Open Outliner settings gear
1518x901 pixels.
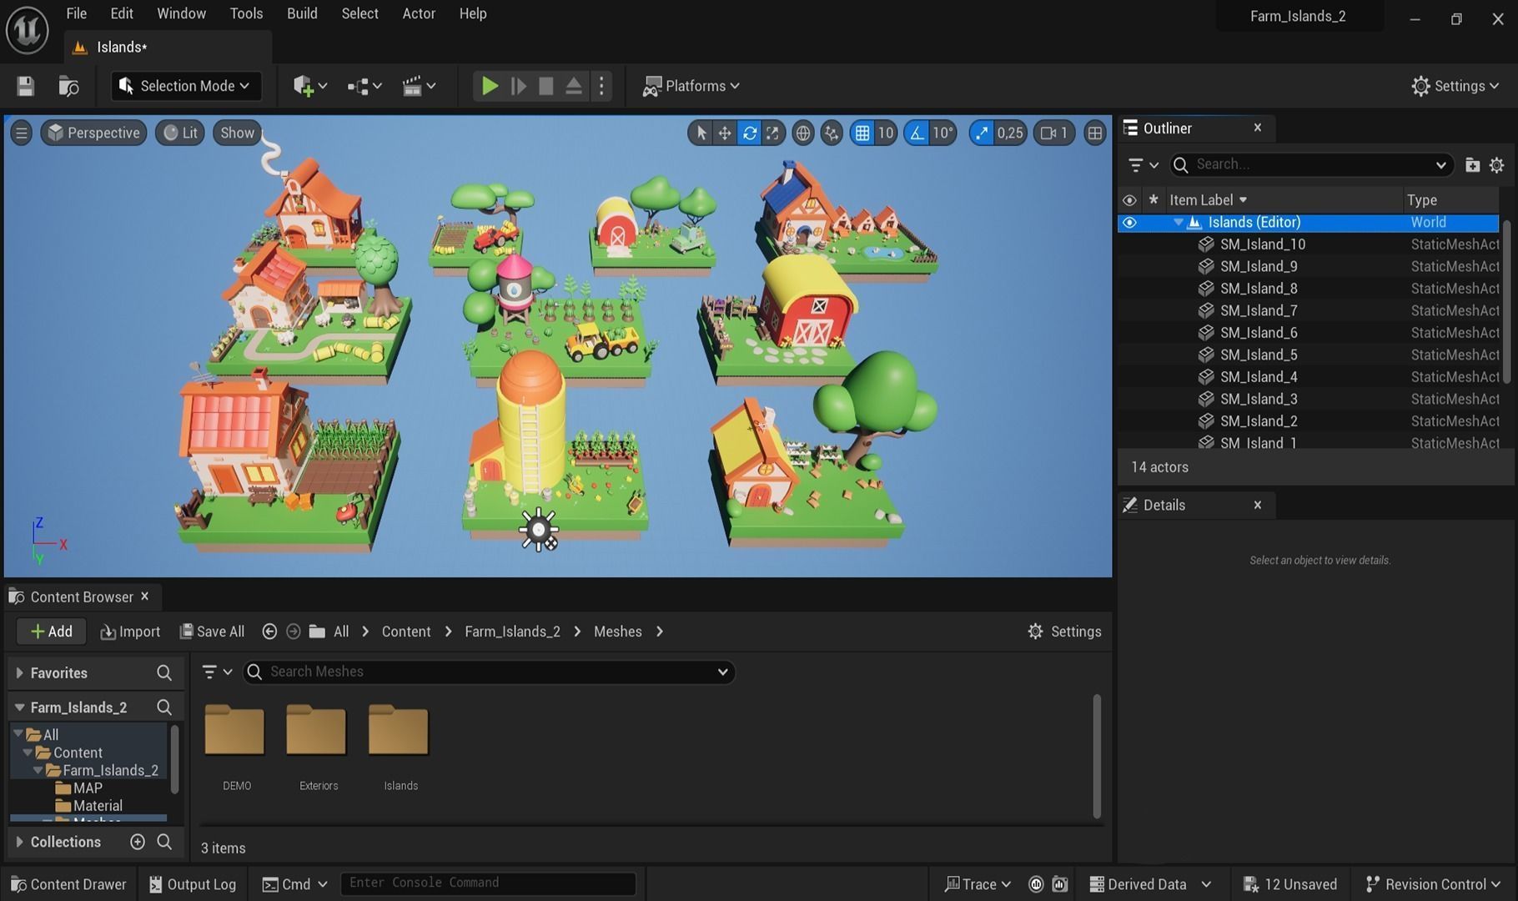tap(1497, 165)
